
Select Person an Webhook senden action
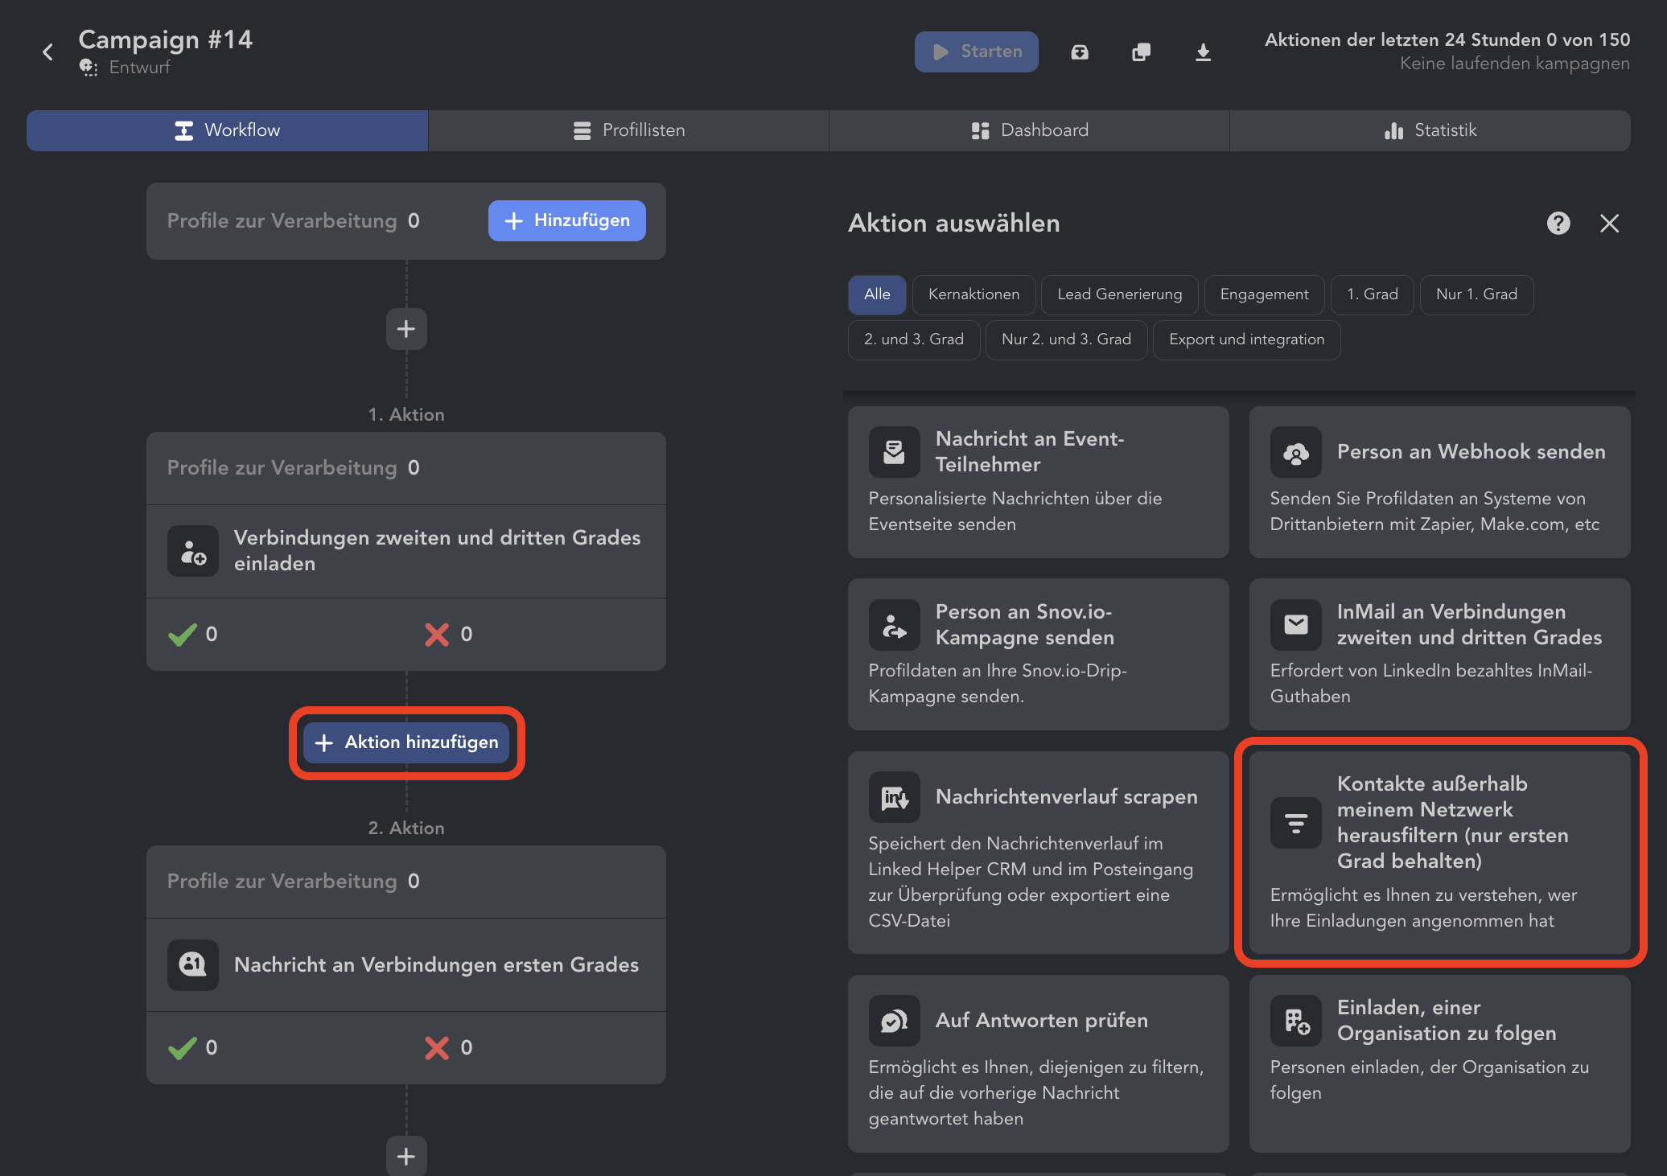tap(1439, 482)
